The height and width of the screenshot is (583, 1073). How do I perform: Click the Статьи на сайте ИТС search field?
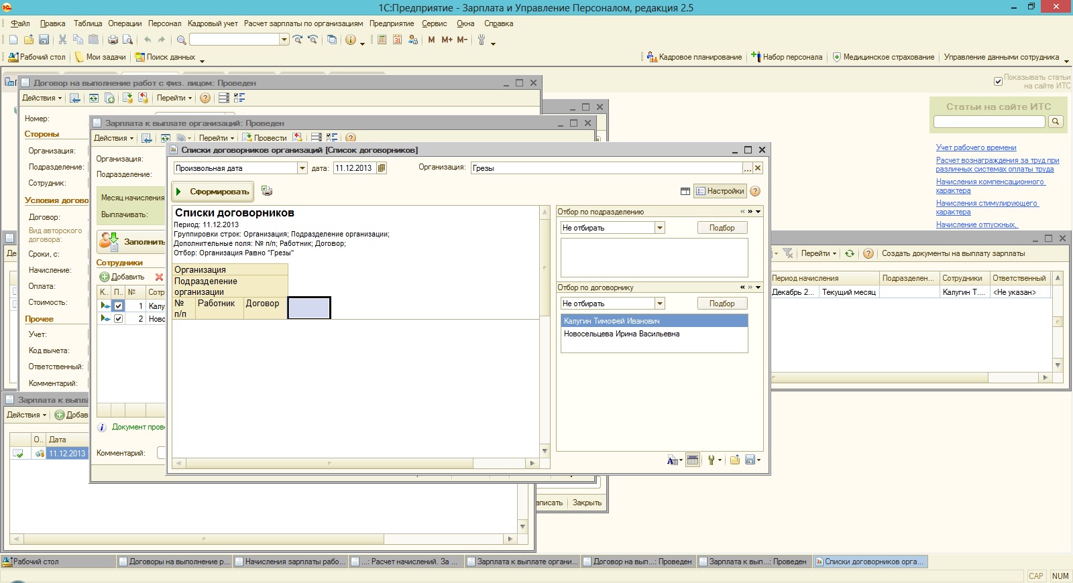989,121
